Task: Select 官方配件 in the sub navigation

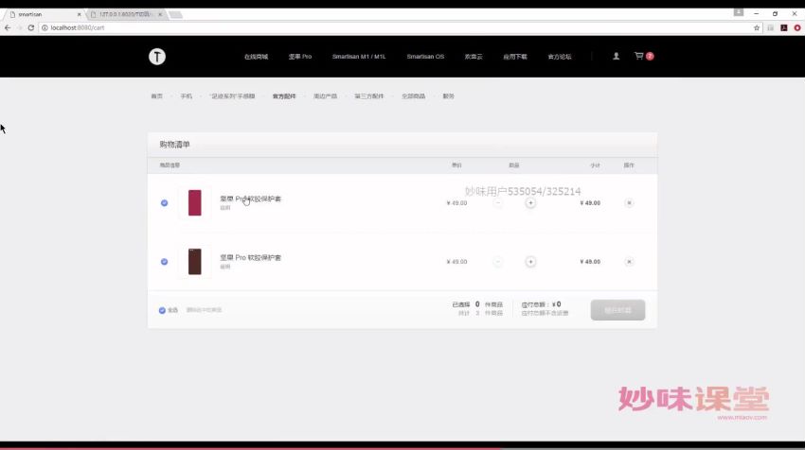Action: click(x=284, y=96)
